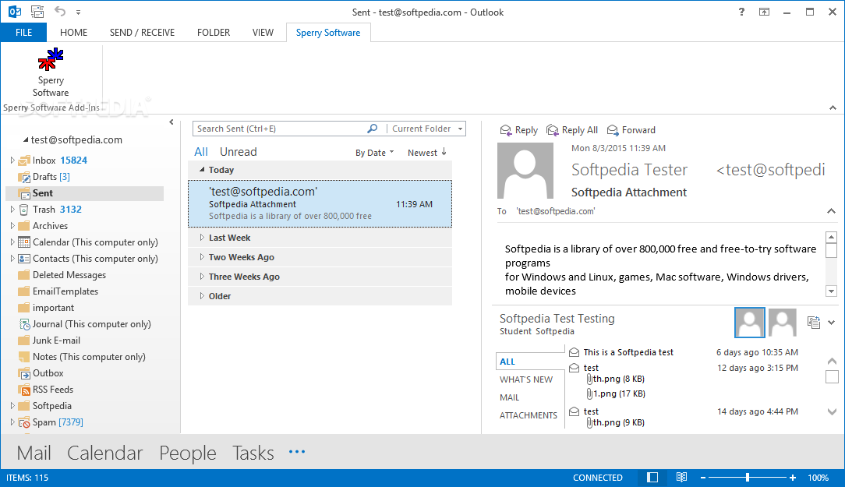Collapse the people pane chevron
Viewport: 845px width, 487px height.
832,323
